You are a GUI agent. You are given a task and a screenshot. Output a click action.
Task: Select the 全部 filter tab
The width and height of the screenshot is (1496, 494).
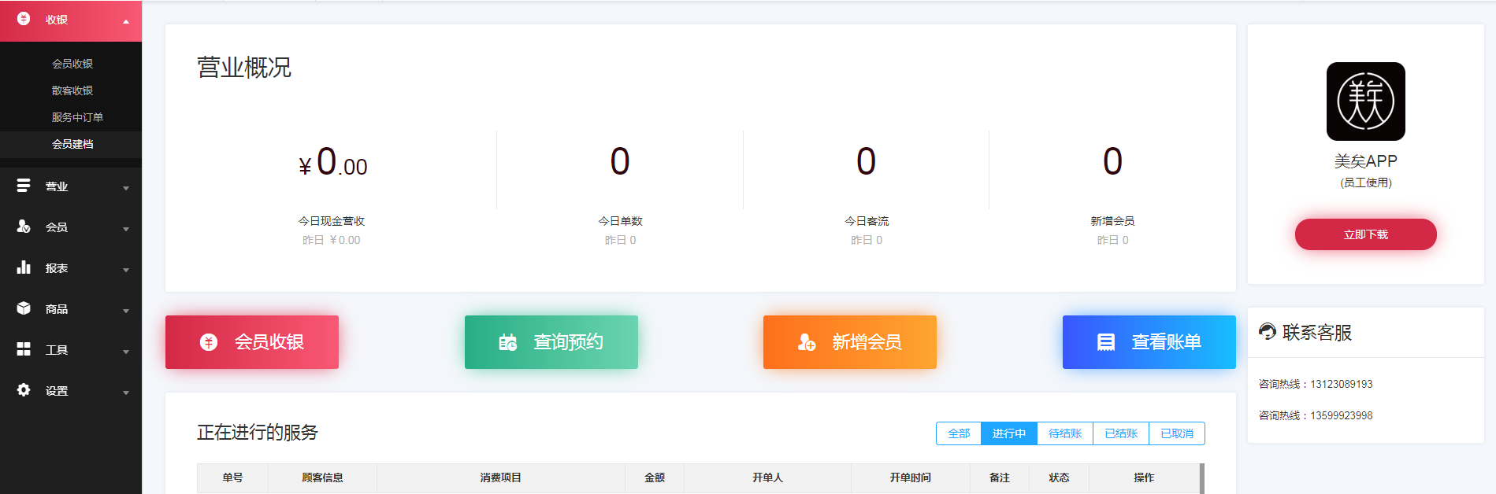coord(959,433)
